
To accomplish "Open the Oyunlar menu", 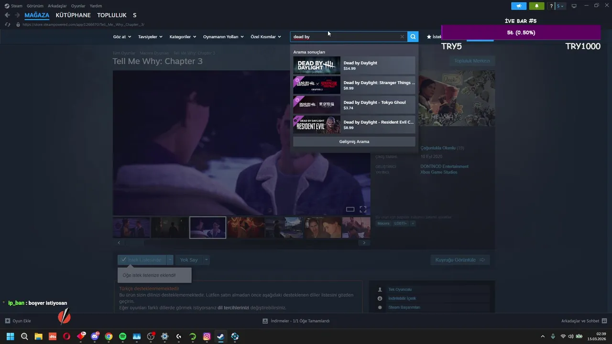I will [78, 6].
